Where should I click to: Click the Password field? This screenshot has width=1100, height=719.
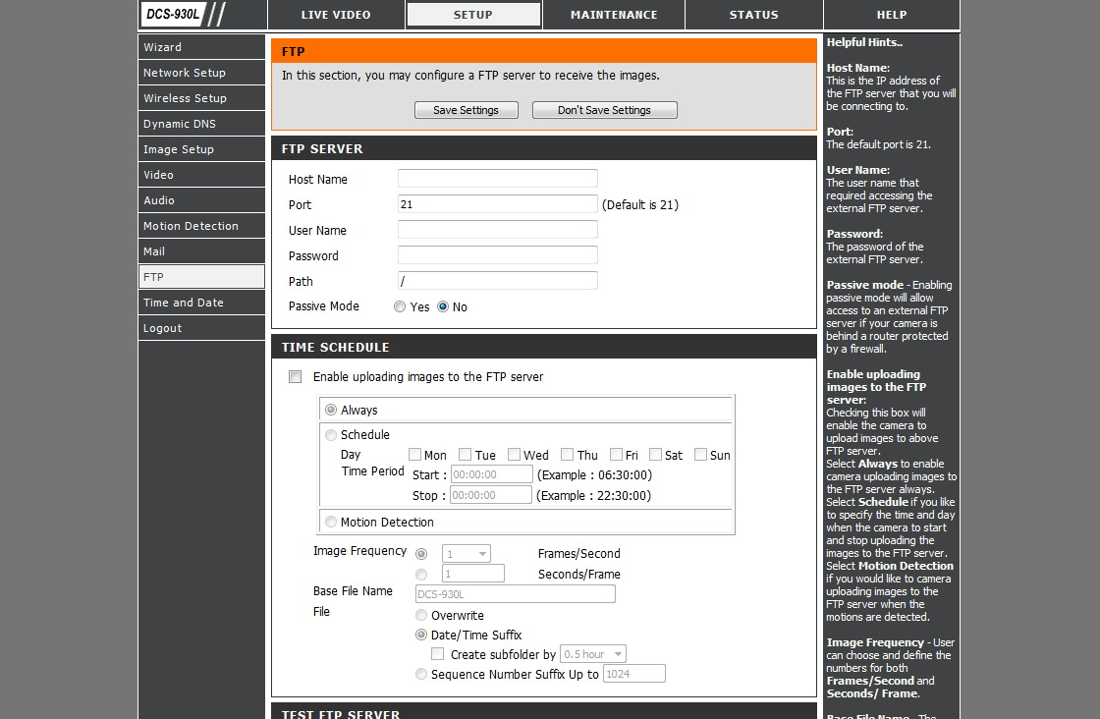click(x=497, y=255)
